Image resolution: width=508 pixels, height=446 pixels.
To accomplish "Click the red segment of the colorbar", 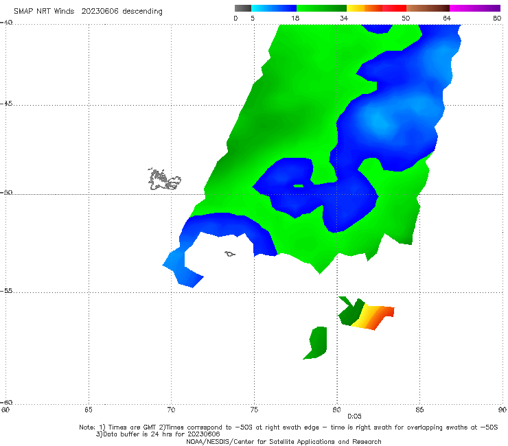I will (x=394, y=8).
